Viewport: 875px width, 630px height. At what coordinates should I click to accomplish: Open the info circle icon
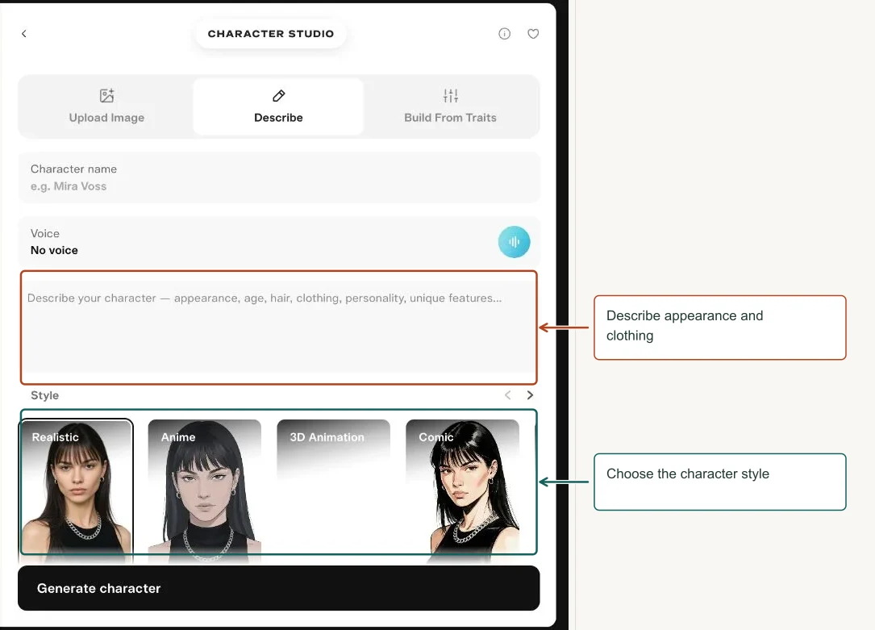coord(505,34)
